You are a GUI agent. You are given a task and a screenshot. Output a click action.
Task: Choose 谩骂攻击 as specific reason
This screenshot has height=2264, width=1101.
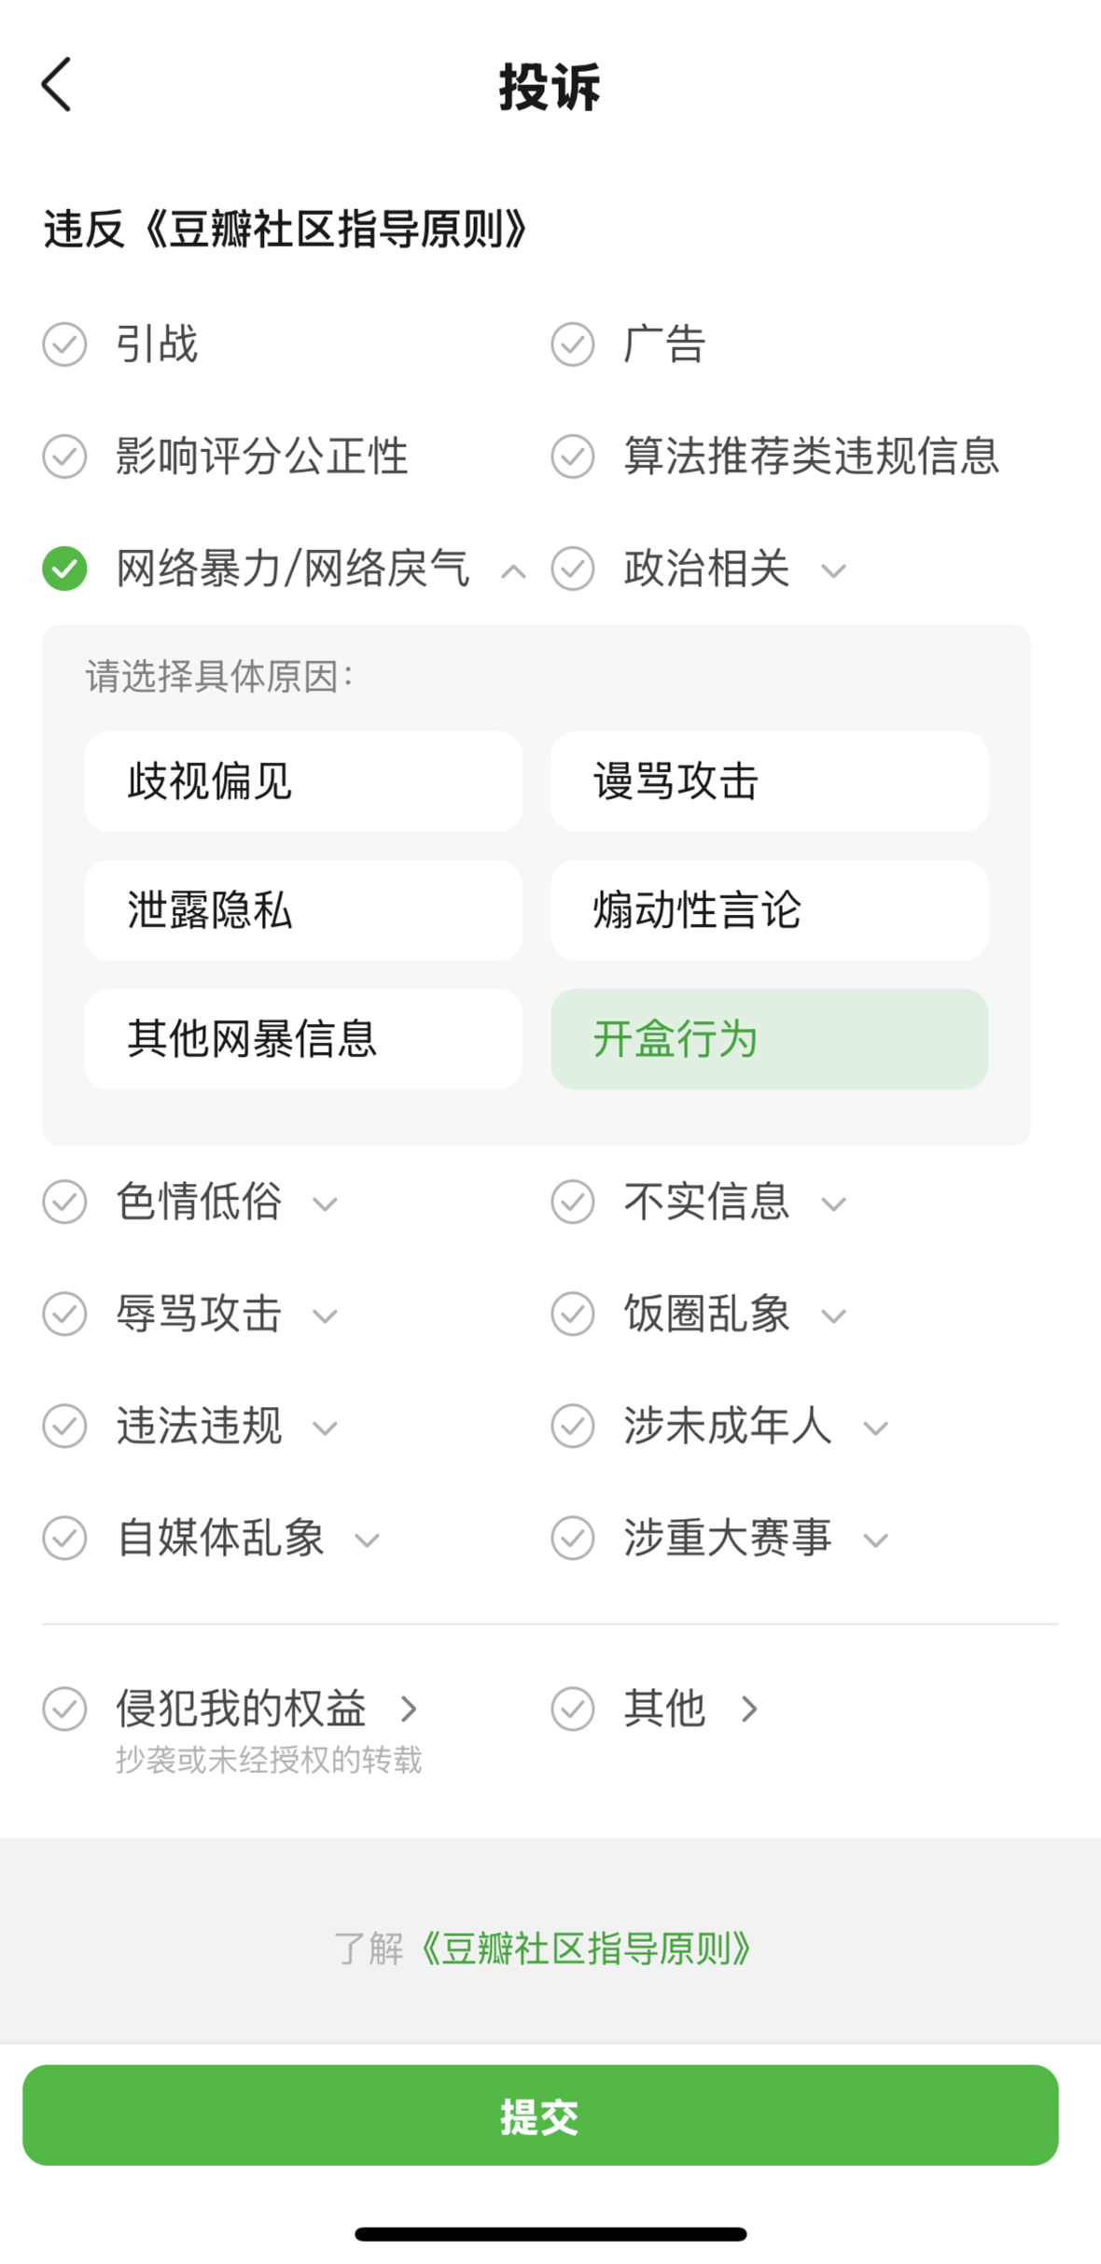[769, 781]
